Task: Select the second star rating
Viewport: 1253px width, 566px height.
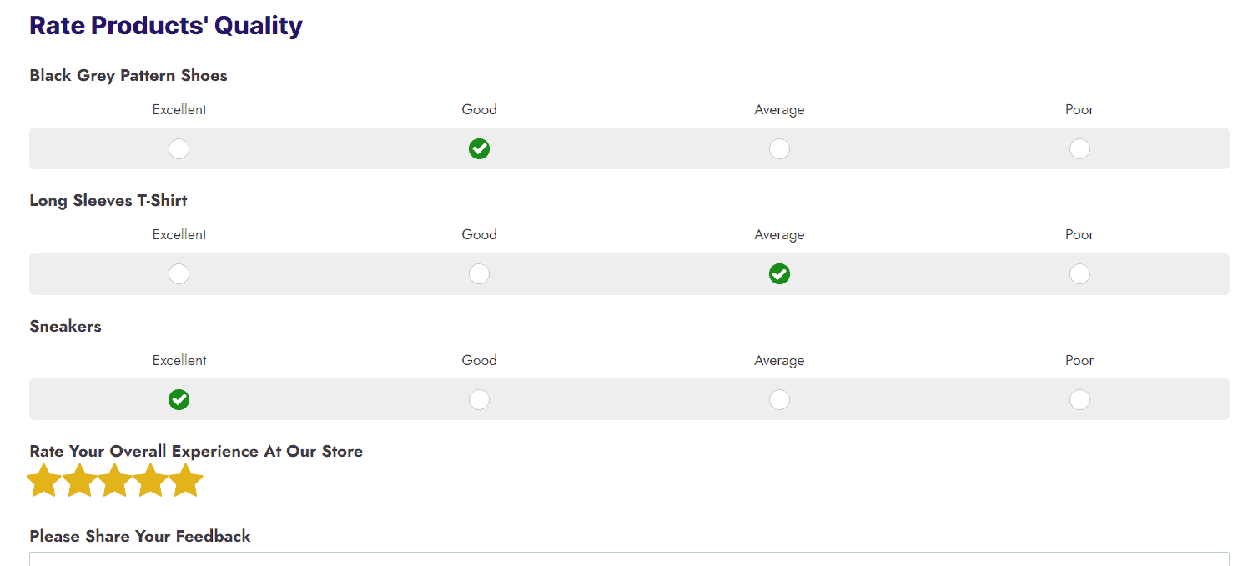Action: [x=79, y=481]
